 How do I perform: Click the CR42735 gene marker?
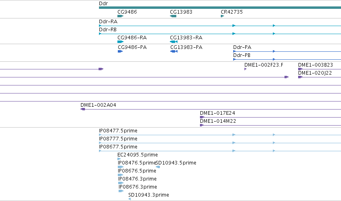(x=222, y=16)
